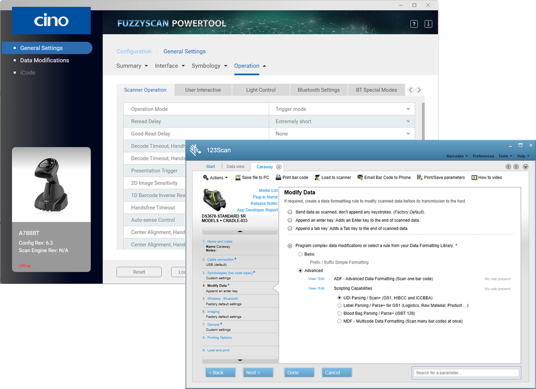The width and height of the screenshot is (536, 389).
Task: Click the PowerTool help question mark icon
Action: (x=414, y=24)
